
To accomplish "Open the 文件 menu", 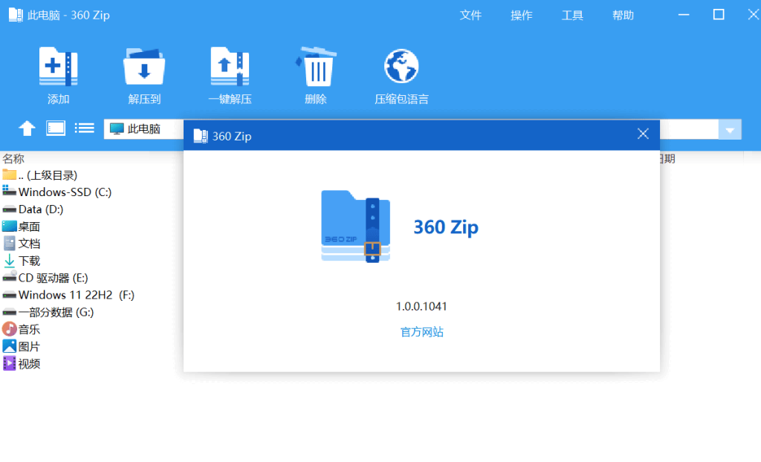I will click(x=470, y=16).
